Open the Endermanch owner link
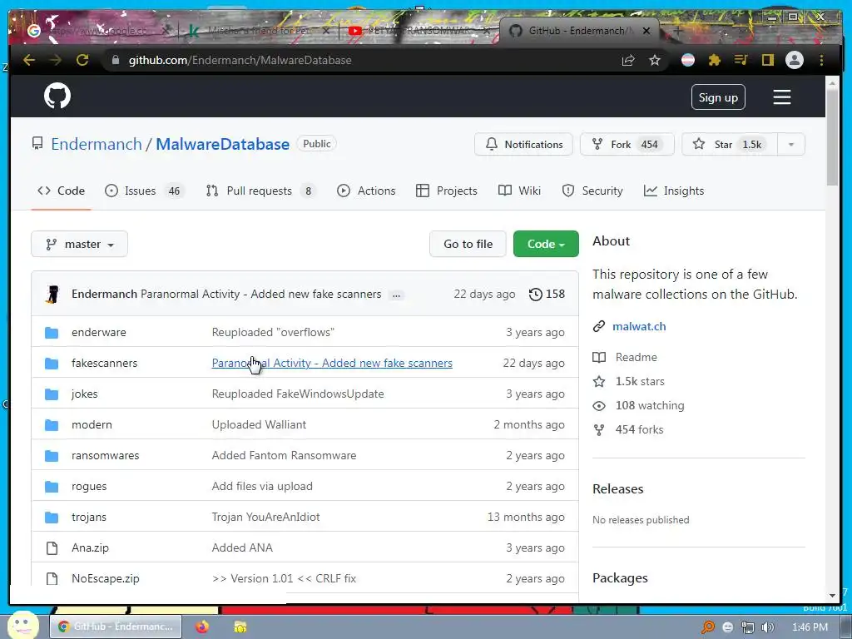Image resolution: width=852 pixels, height=639 pixels. (x=97, y=144)
